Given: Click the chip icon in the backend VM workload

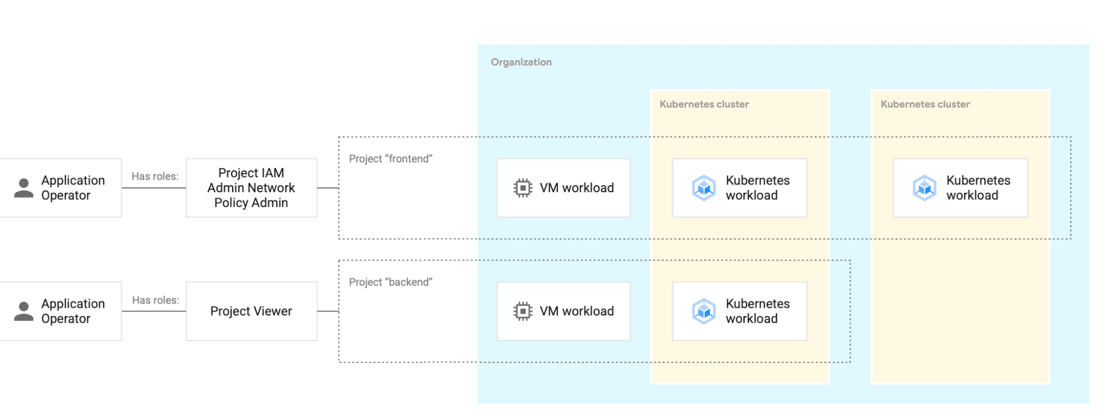Looking at the screenshot, I should tap(523, 311).
